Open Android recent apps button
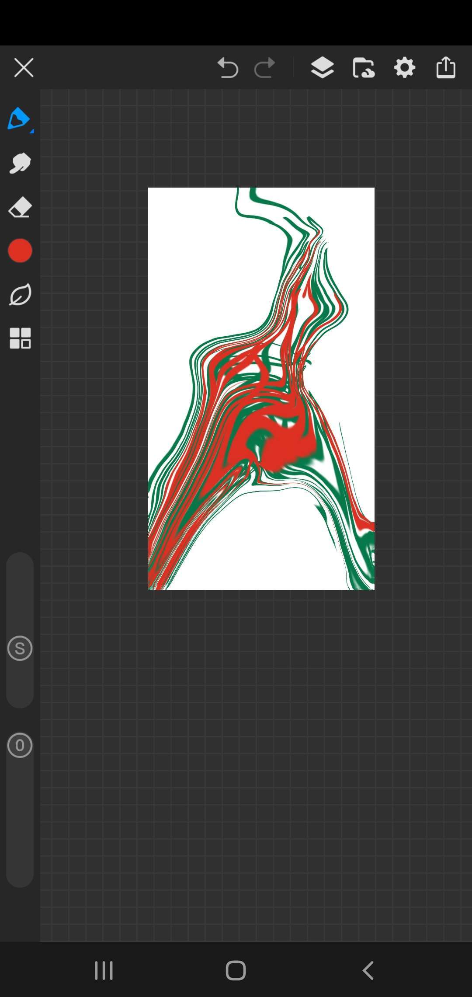The height and width of the screenshot is (997, 472). (x=104, y=970)
